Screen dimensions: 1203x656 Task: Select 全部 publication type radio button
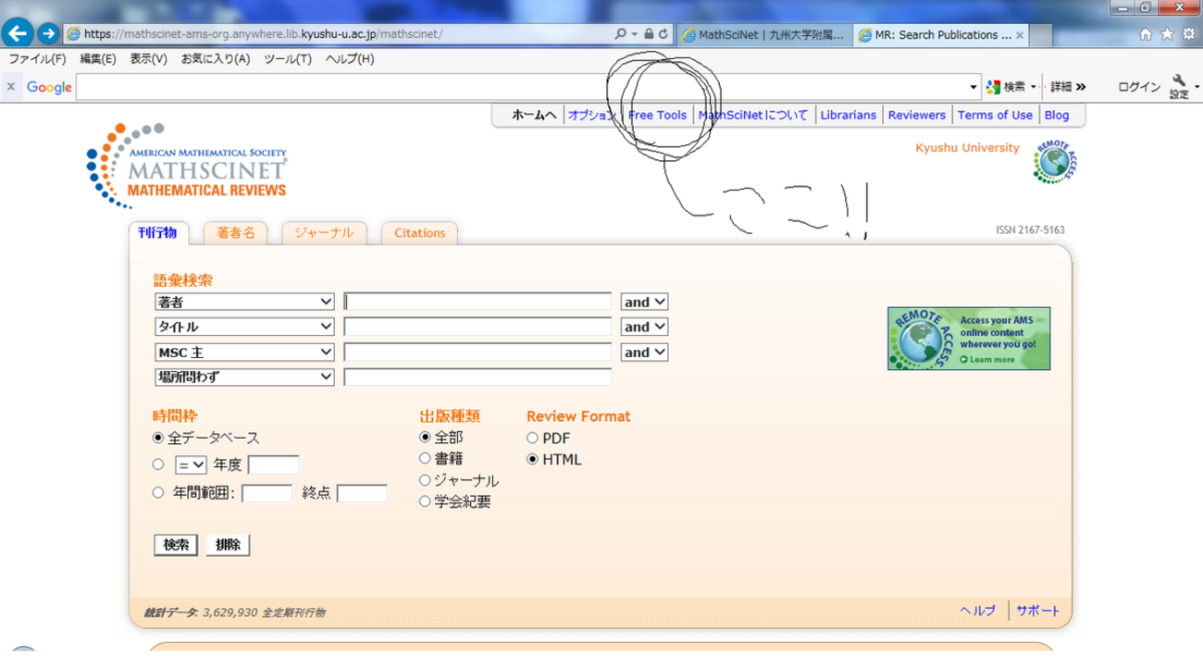426,437
